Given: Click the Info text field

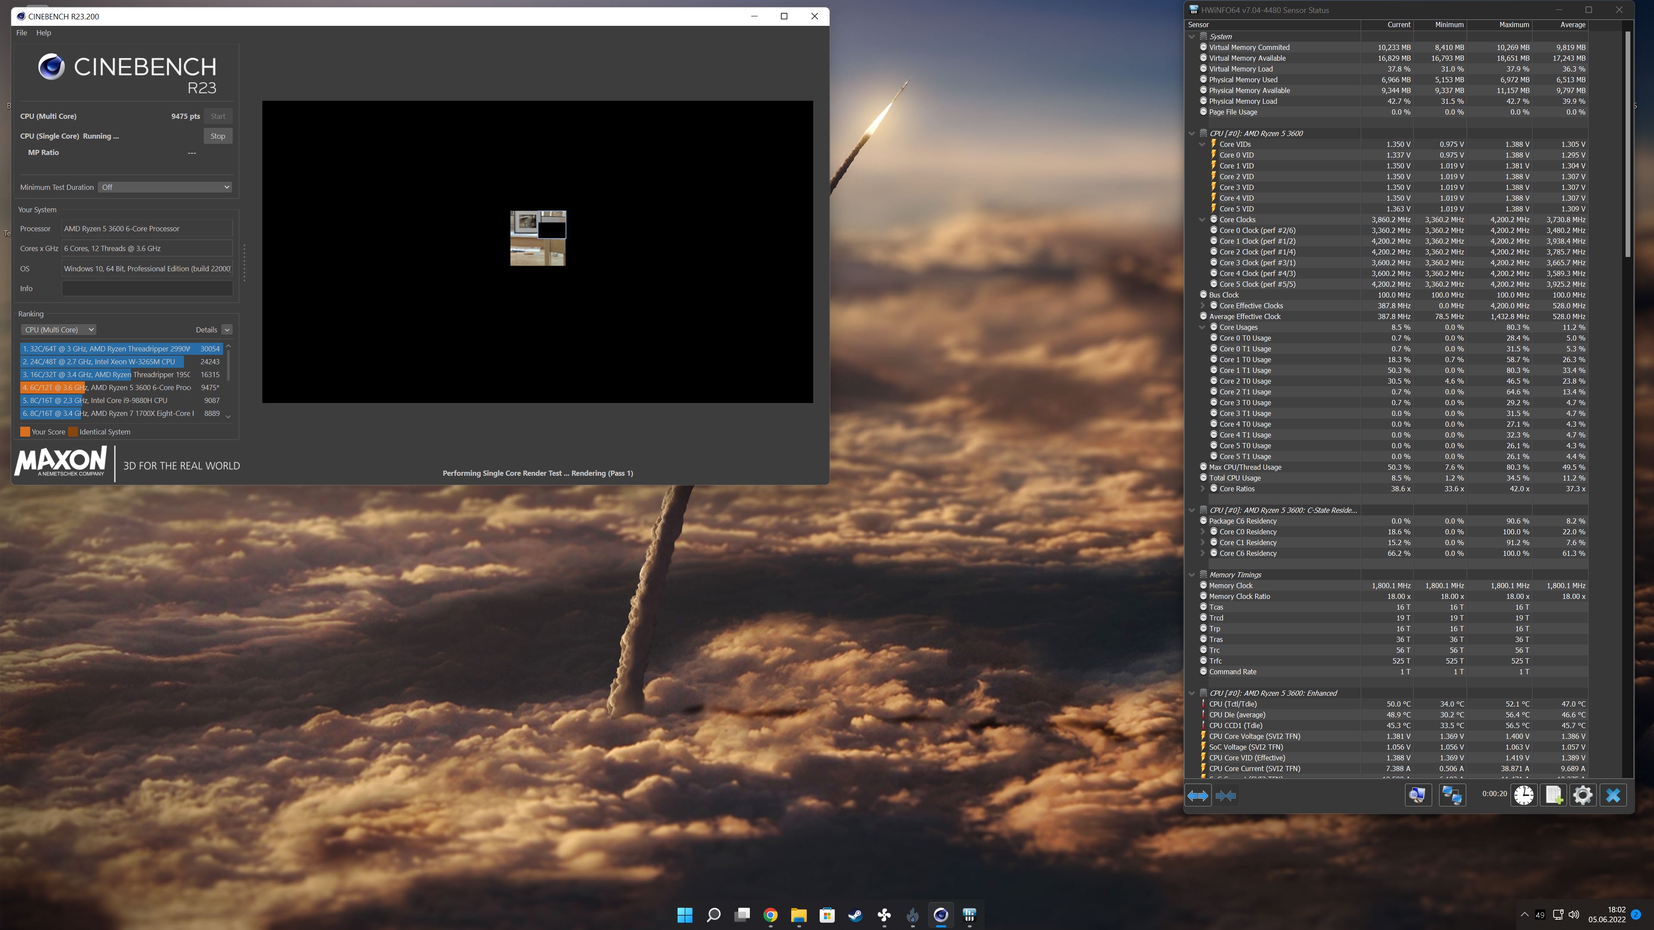Looking at the screenshot, I should click(147, 289).
